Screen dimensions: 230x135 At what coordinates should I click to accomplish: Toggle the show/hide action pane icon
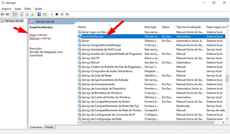click(x=45, y=15)
